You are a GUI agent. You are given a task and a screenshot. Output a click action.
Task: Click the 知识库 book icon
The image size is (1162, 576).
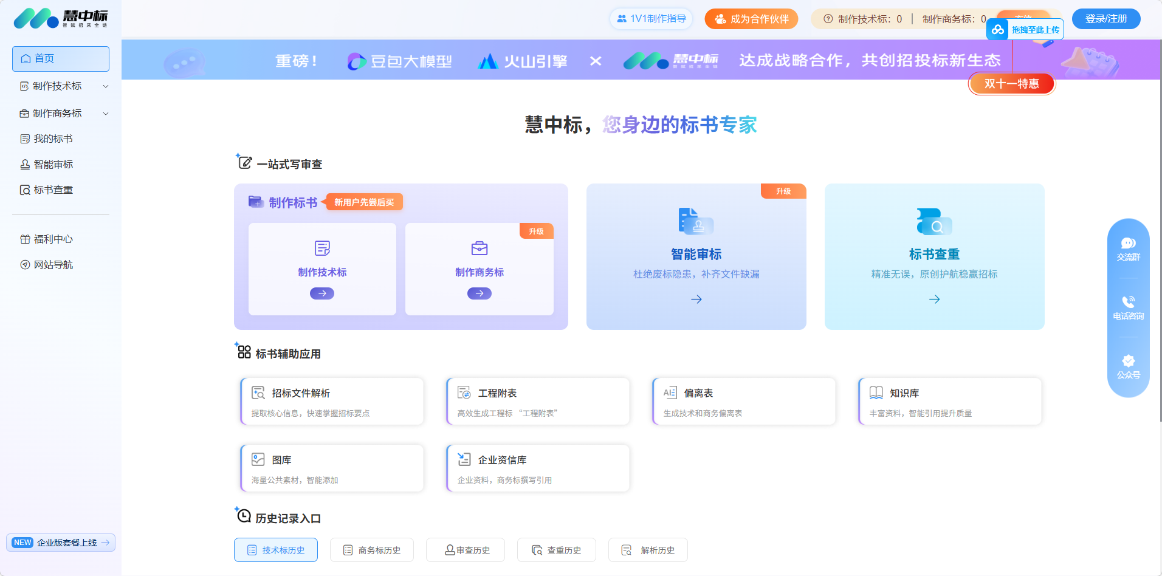[x=876, y=393]
